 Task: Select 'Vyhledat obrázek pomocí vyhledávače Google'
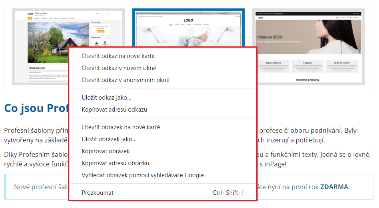tap(143, 175)
